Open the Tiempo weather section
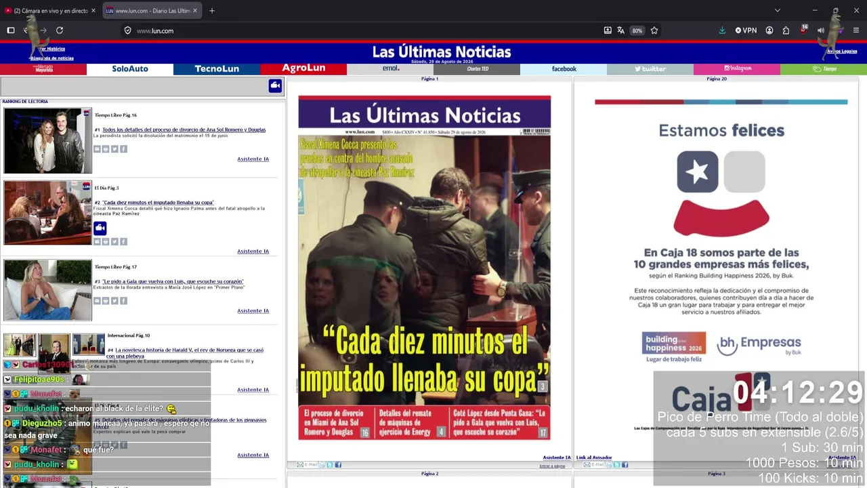 [824, 69]
